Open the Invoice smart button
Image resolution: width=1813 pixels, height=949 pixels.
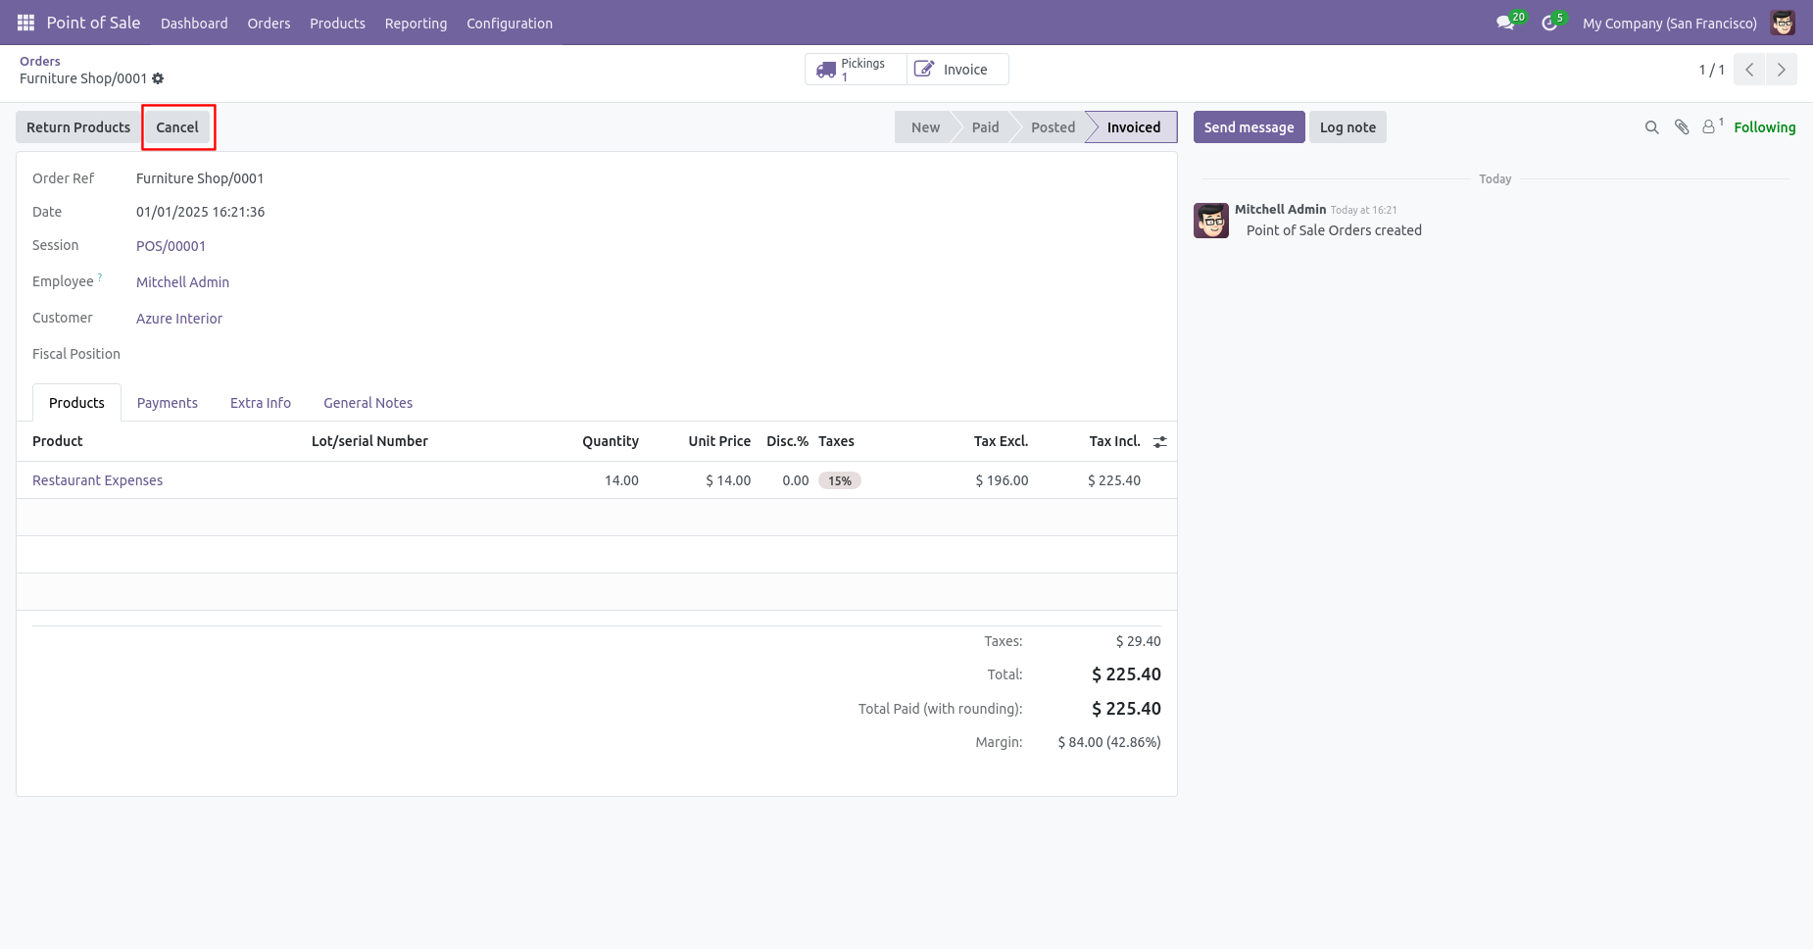tap(957, 70)
